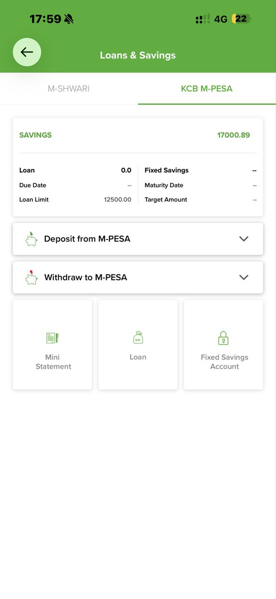The height and width of the screenshot is (599, 276).
Task: Tap the Fixed Savings padlock icon
Action: coord(223,338)
